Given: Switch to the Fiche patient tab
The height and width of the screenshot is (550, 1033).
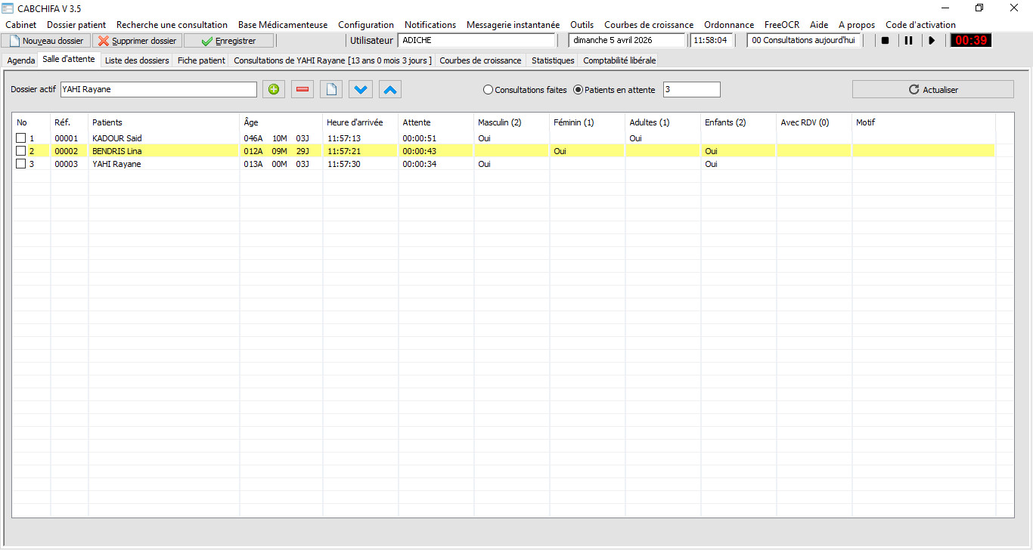Looking at the screenshot, I should 201,60.
